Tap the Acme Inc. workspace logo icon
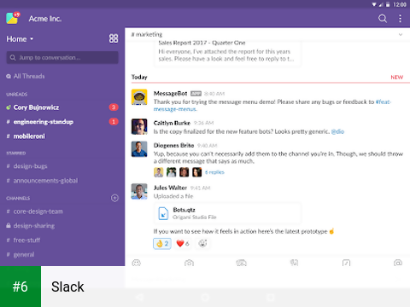Viewport: 410px width, 307px height. (x=12, y=18)
